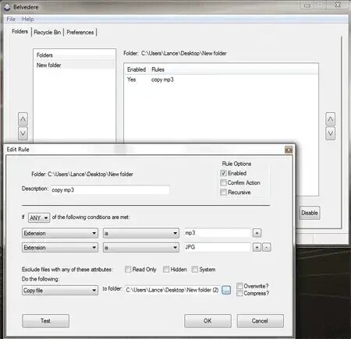Move folder up with left up arrow
This screenshot has width=351, height=339.
(x=23, y=119)
